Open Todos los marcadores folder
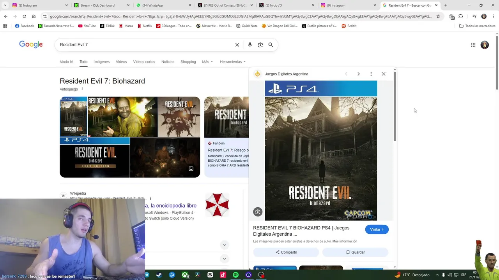The image size is (499, 280). pyautogui.click(x=477, y=26)
